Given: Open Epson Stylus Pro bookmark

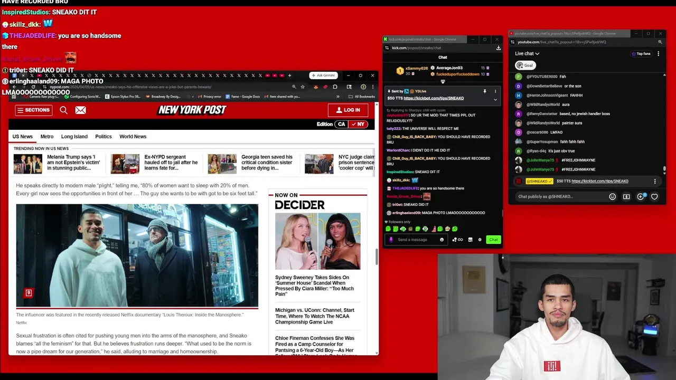Looking at the screenshot, I should pos(123,97).
